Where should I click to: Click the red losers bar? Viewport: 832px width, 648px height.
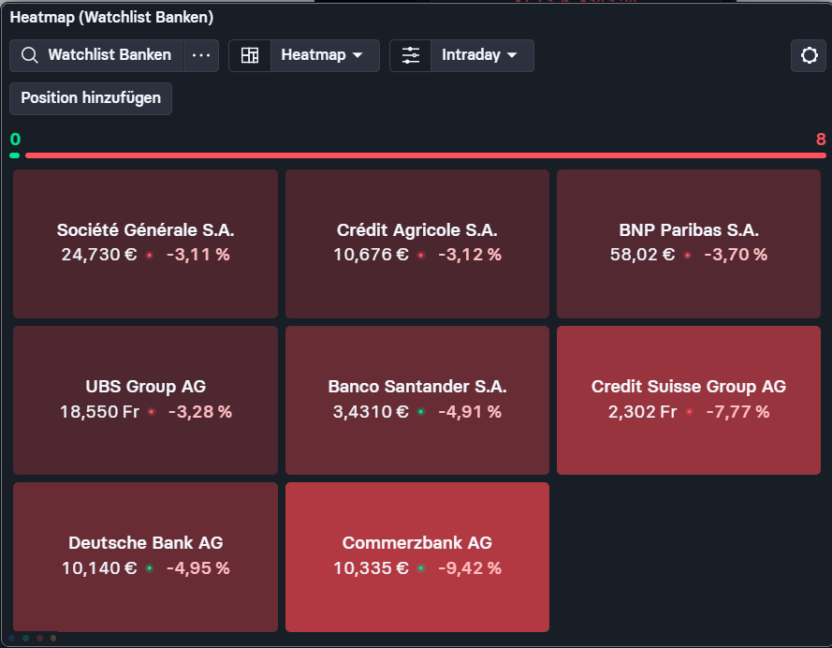pyautogui.click(x=426, y=155)
